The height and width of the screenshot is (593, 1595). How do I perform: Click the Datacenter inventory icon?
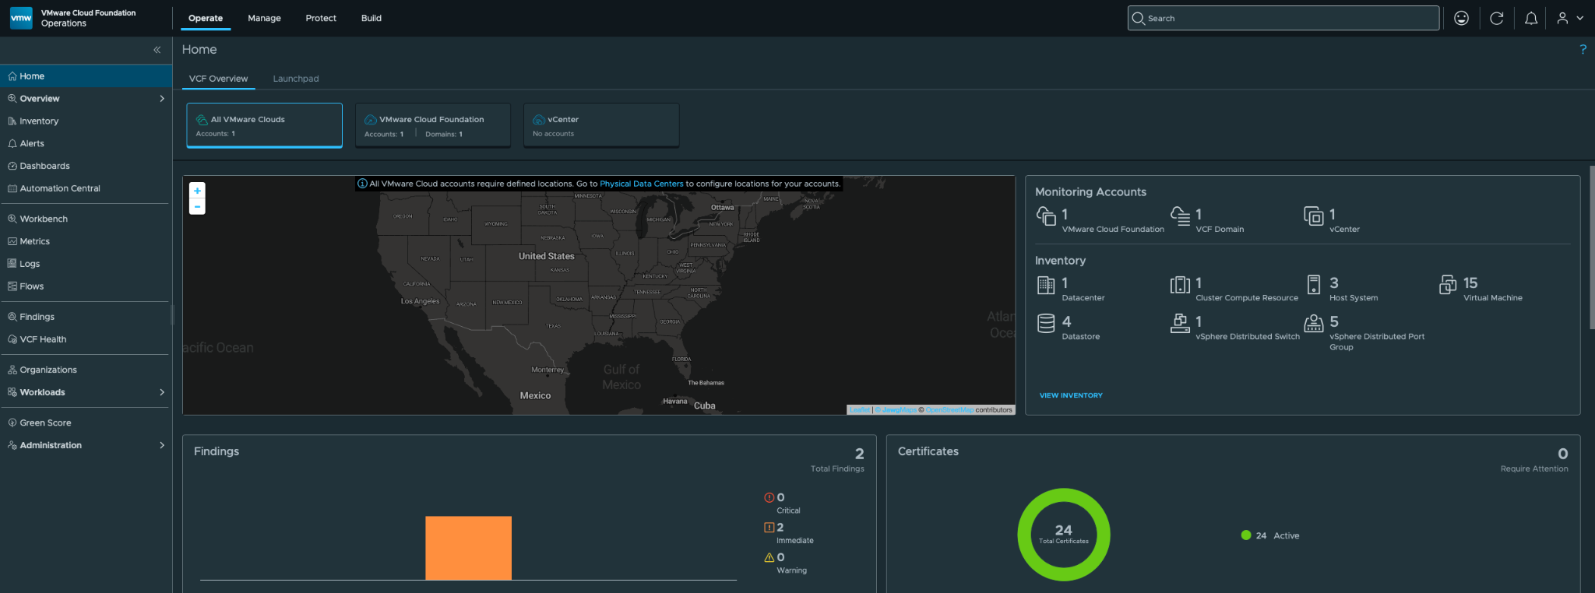tap(1046, 285)
